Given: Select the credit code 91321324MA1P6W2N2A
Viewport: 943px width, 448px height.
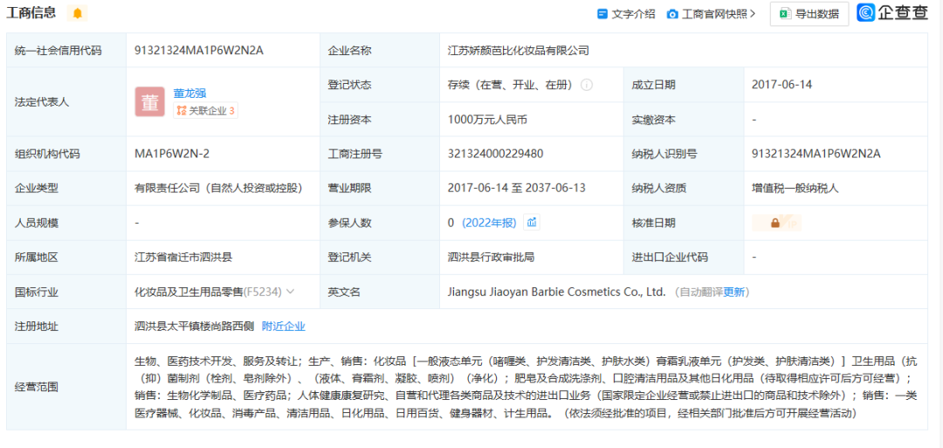Looking at the screenshot, I should 198,51.
